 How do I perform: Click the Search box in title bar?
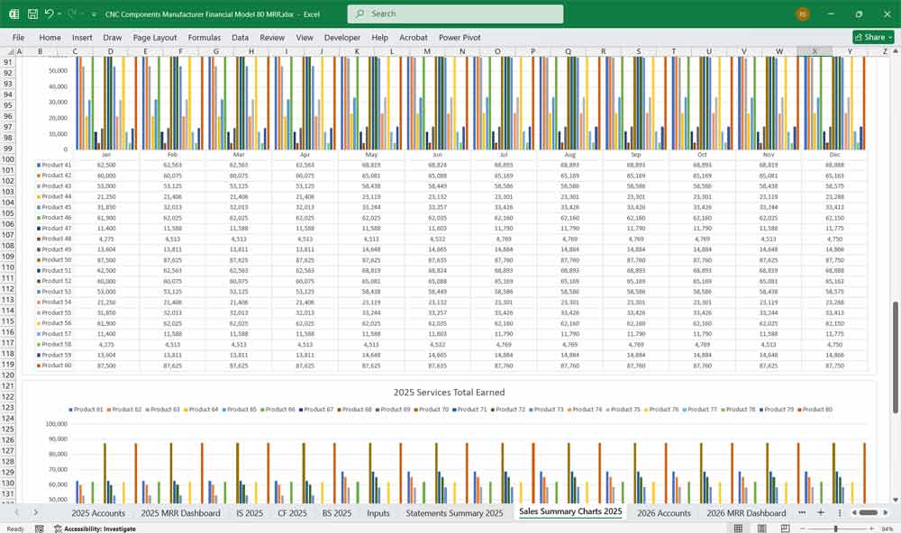(455, 14)
